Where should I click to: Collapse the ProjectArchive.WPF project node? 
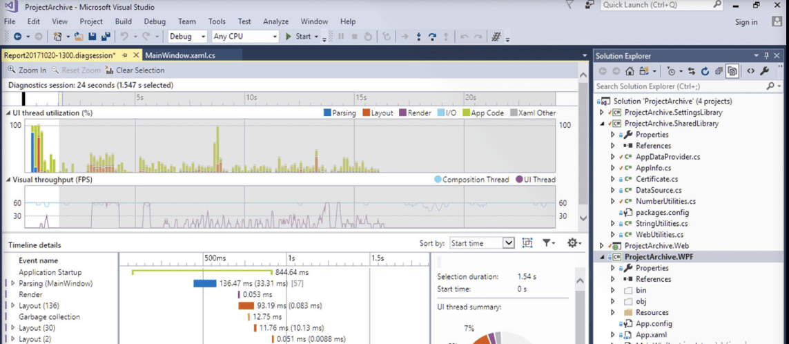601,257
